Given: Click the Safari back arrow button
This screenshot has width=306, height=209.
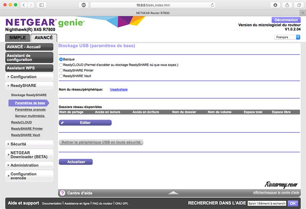Looking at the screenshot, I should tap(23, 5).
